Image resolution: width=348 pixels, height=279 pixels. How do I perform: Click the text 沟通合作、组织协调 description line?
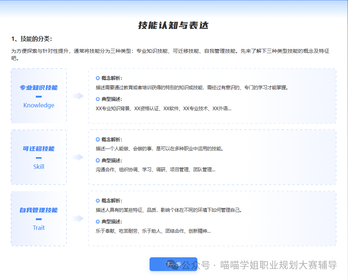[155, 169]
